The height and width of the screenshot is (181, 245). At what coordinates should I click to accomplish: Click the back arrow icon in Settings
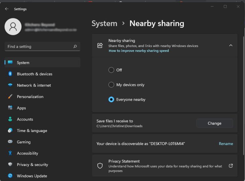[7, 9]
